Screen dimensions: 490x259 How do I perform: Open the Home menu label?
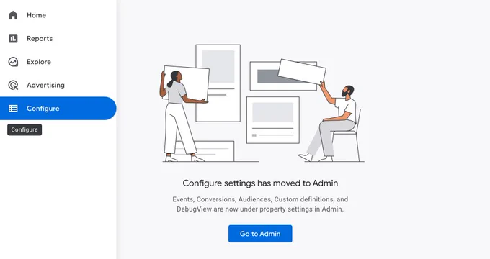coord(36,15)
